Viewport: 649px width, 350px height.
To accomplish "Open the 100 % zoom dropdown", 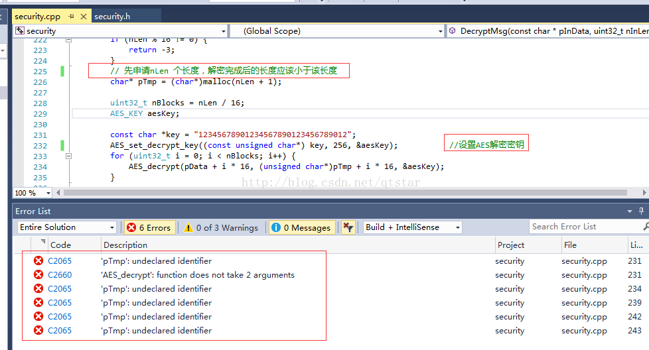I will pyautogui.click(x=48, y=193).
